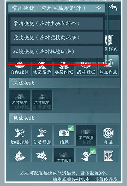Viewport: 127px width, 186px height.
Task: Click the locked 语音管理 tile
Action: (x=42, y=100)
